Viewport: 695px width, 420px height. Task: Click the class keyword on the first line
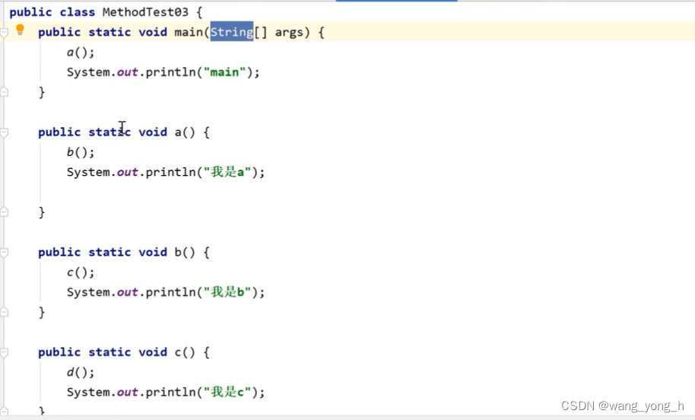coord(77,12)
